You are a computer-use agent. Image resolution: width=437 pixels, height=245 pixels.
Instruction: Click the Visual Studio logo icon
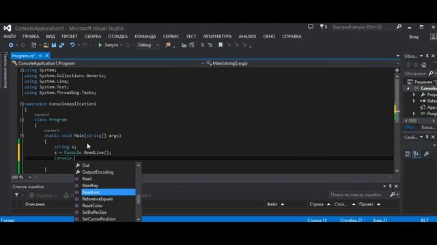[8, 28]
